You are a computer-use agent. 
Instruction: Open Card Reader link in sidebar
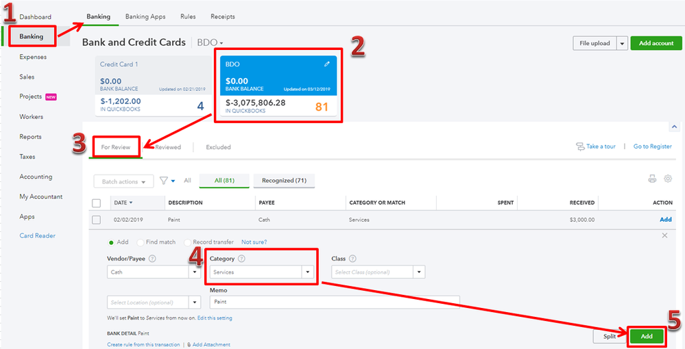(x=38, y=235)
